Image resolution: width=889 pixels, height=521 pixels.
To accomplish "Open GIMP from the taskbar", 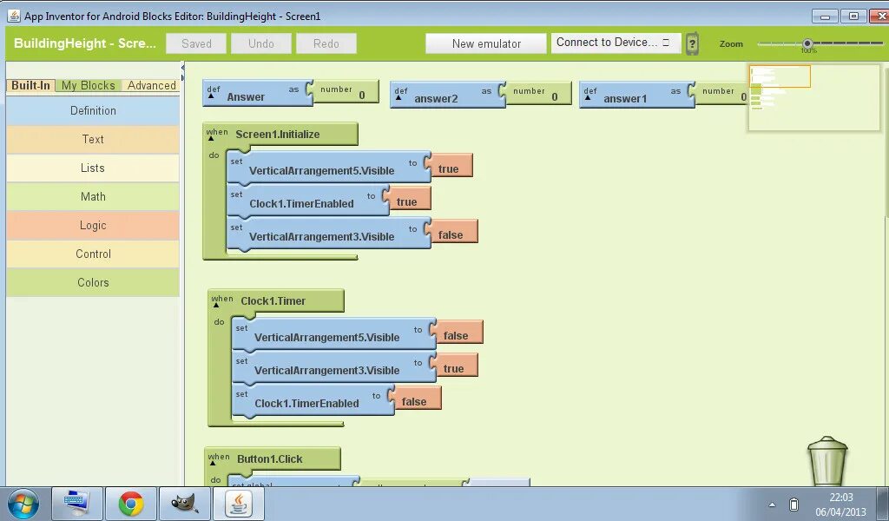I will tap(184, 504).
